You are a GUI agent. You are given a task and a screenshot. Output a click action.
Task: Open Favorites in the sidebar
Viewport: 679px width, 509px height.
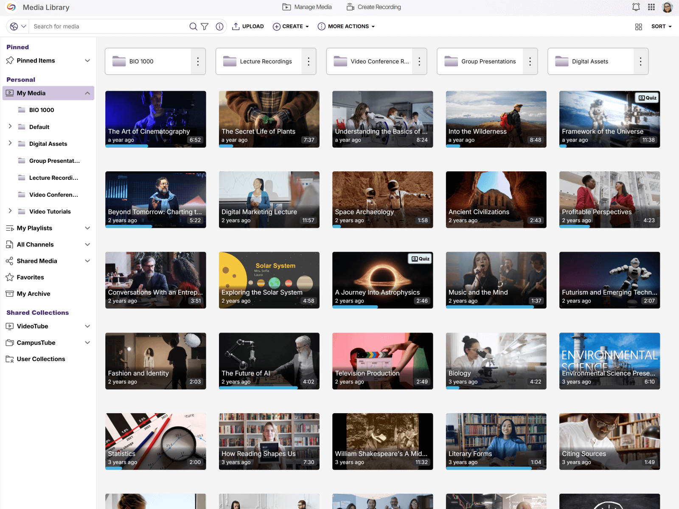coord(30,277)
